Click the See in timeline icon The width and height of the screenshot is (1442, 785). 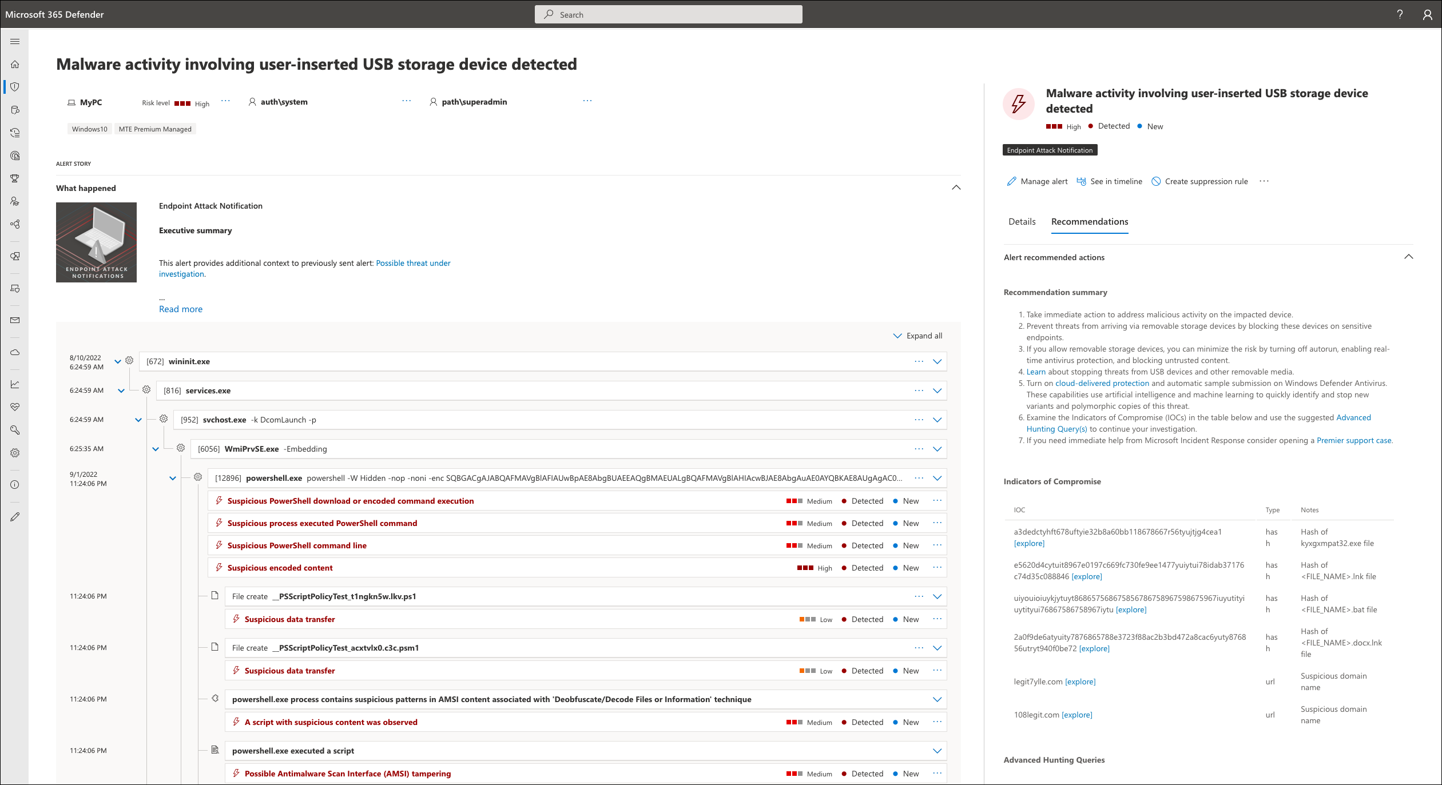[x=1081, y=181]
